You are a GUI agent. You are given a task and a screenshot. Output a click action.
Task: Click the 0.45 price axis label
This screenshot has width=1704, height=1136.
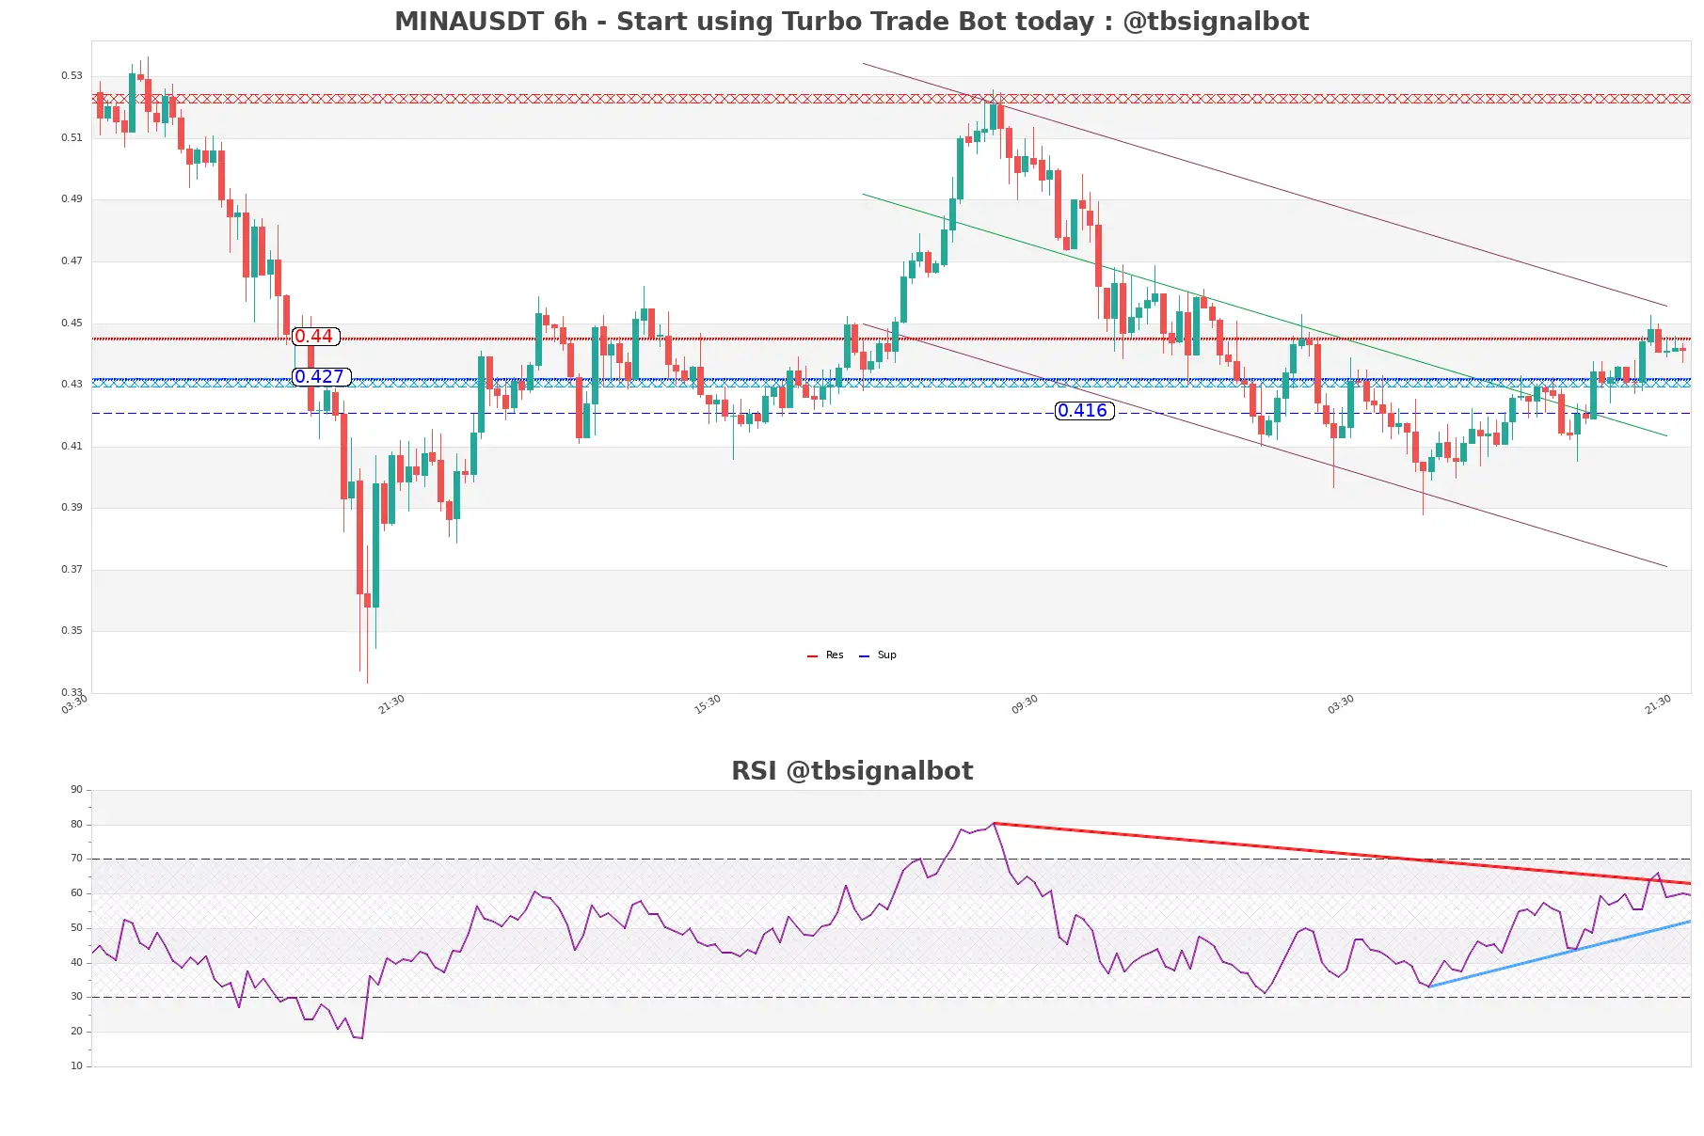pyautogui.click(x=72, y=323)
